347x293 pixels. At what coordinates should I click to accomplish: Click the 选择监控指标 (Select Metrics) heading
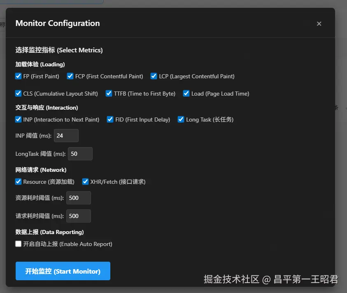pos(59,50)
